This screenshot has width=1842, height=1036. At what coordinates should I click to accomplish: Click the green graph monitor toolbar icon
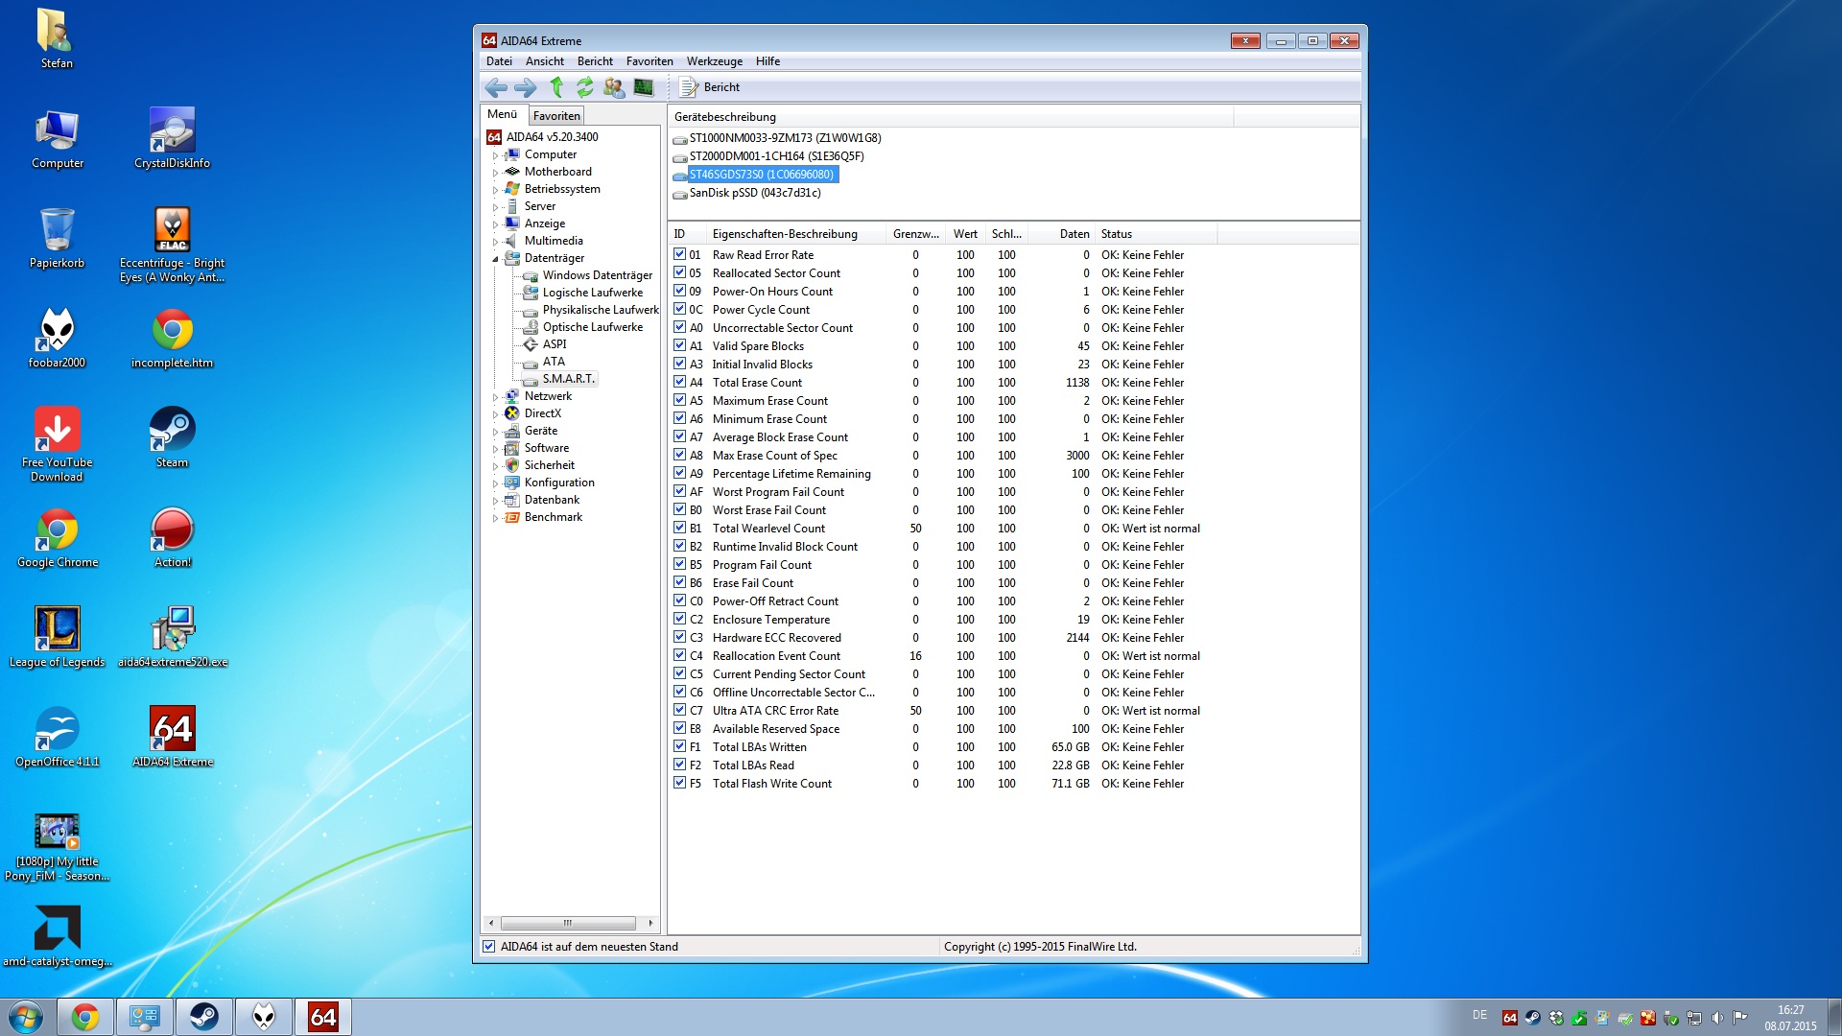(644, 87)
